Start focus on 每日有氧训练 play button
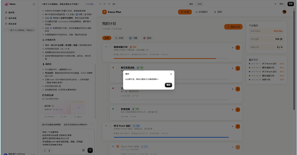This screenshot has width=297, height=155. point(238,68)
